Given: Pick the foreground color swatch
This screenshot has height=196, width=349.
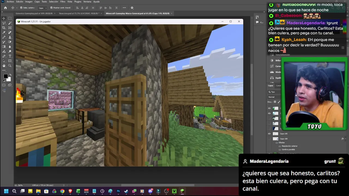Looking at the screenshot, I should pos(5,76).
